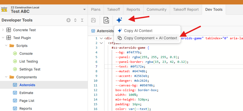Open the project selector dropdown arrow
243x111 pixels.
[x=84, y=9]
